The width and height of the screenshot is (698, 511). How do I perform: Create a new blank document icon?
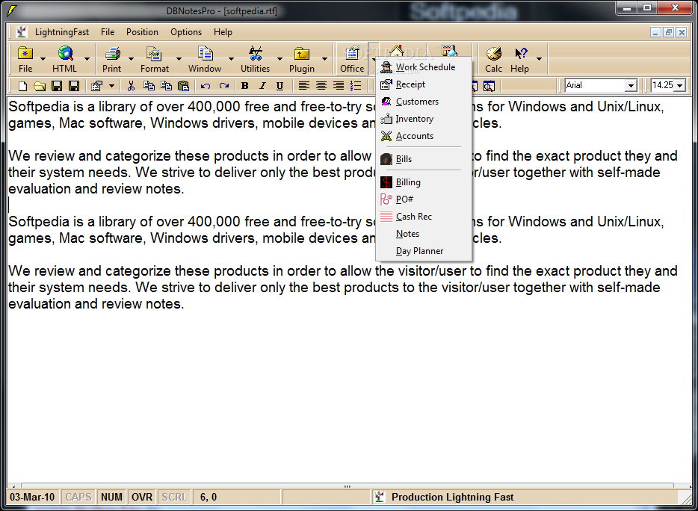pos(22,86)
